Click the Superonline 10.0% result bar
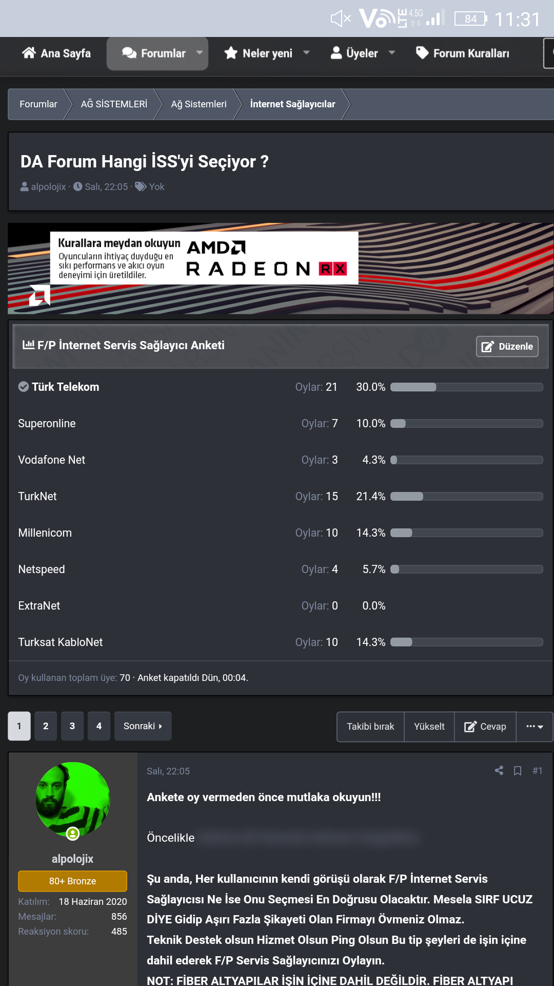554x986 pixels. point(467,424)
